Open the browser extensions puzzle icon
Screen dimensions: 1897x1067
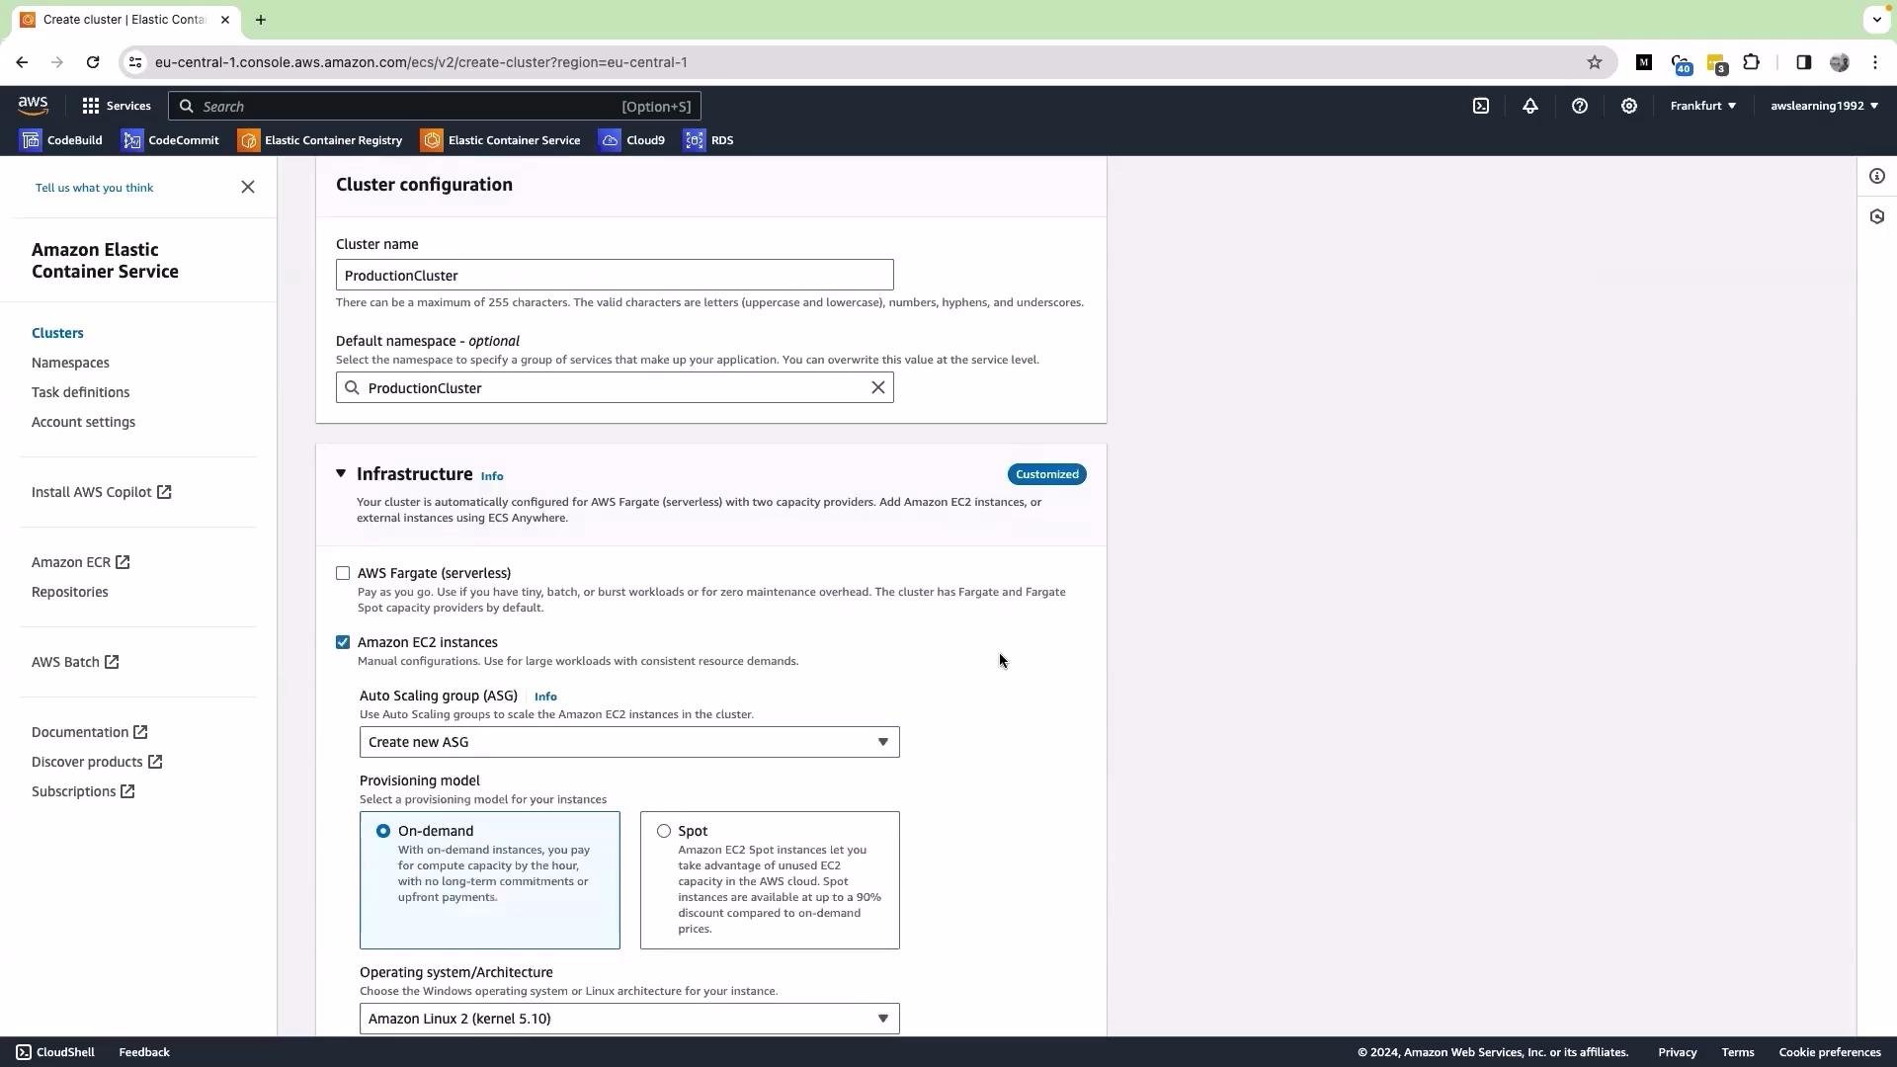[x=1752, y=62]
